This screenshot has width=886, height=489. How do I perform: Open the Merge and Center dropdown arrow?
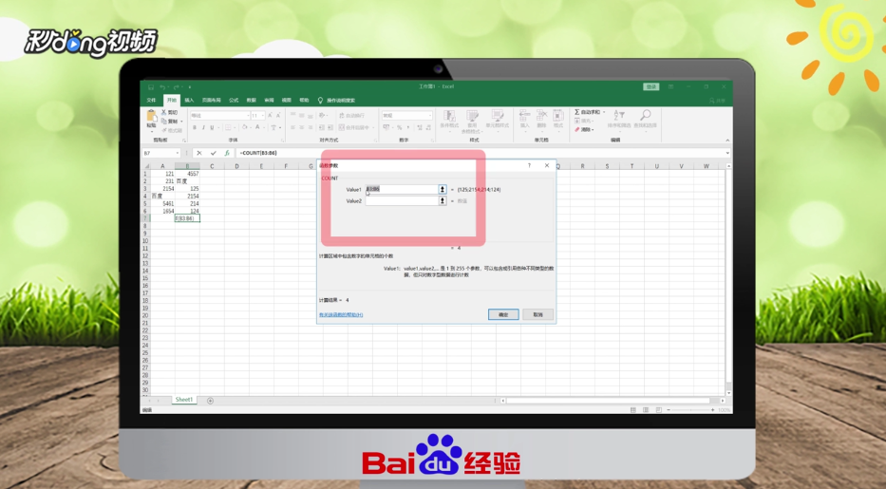373,127
